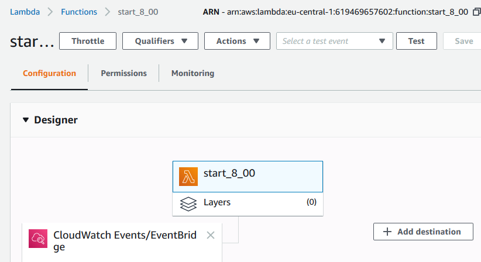Go to the Functions breadcrumb link

point(79,12)
